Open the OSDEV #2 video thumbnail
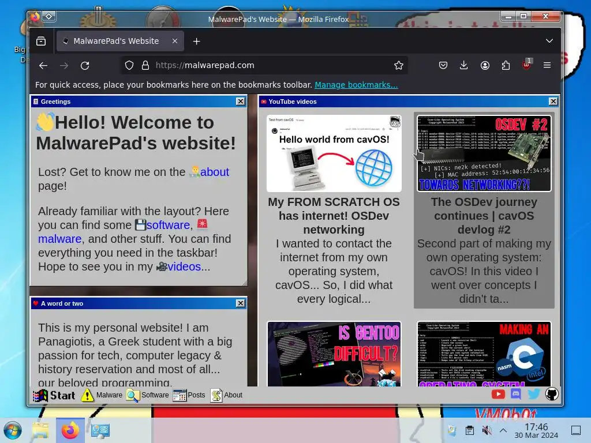Image resolution: width=591 pixels, height=443 pixels. tap(484, 153)
